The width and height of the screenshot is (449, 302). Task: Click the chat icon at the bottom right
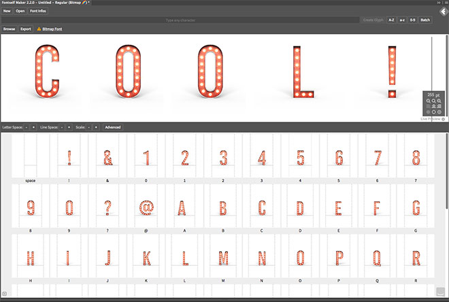pos(440,292)
